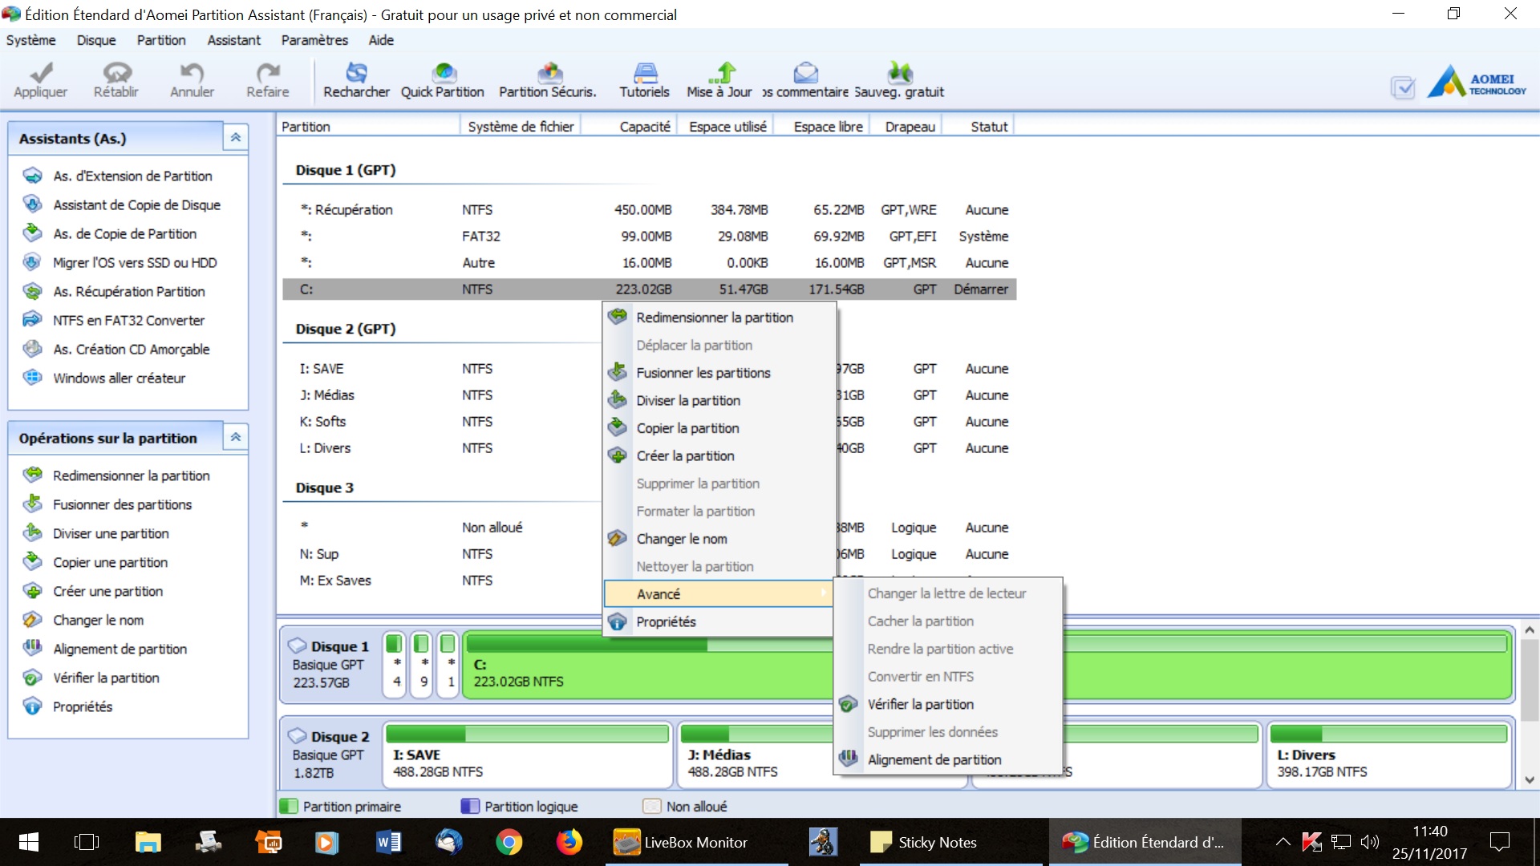Image resolution: width=1540 pixels, height=866 pixels.
Task: Launch Assistant de Copie de Disque
Action: click(136, 204)
